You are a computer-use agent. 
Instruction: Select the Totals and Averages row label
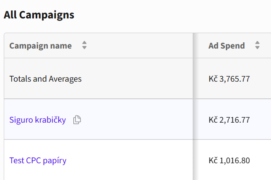[x=46, y=79]
